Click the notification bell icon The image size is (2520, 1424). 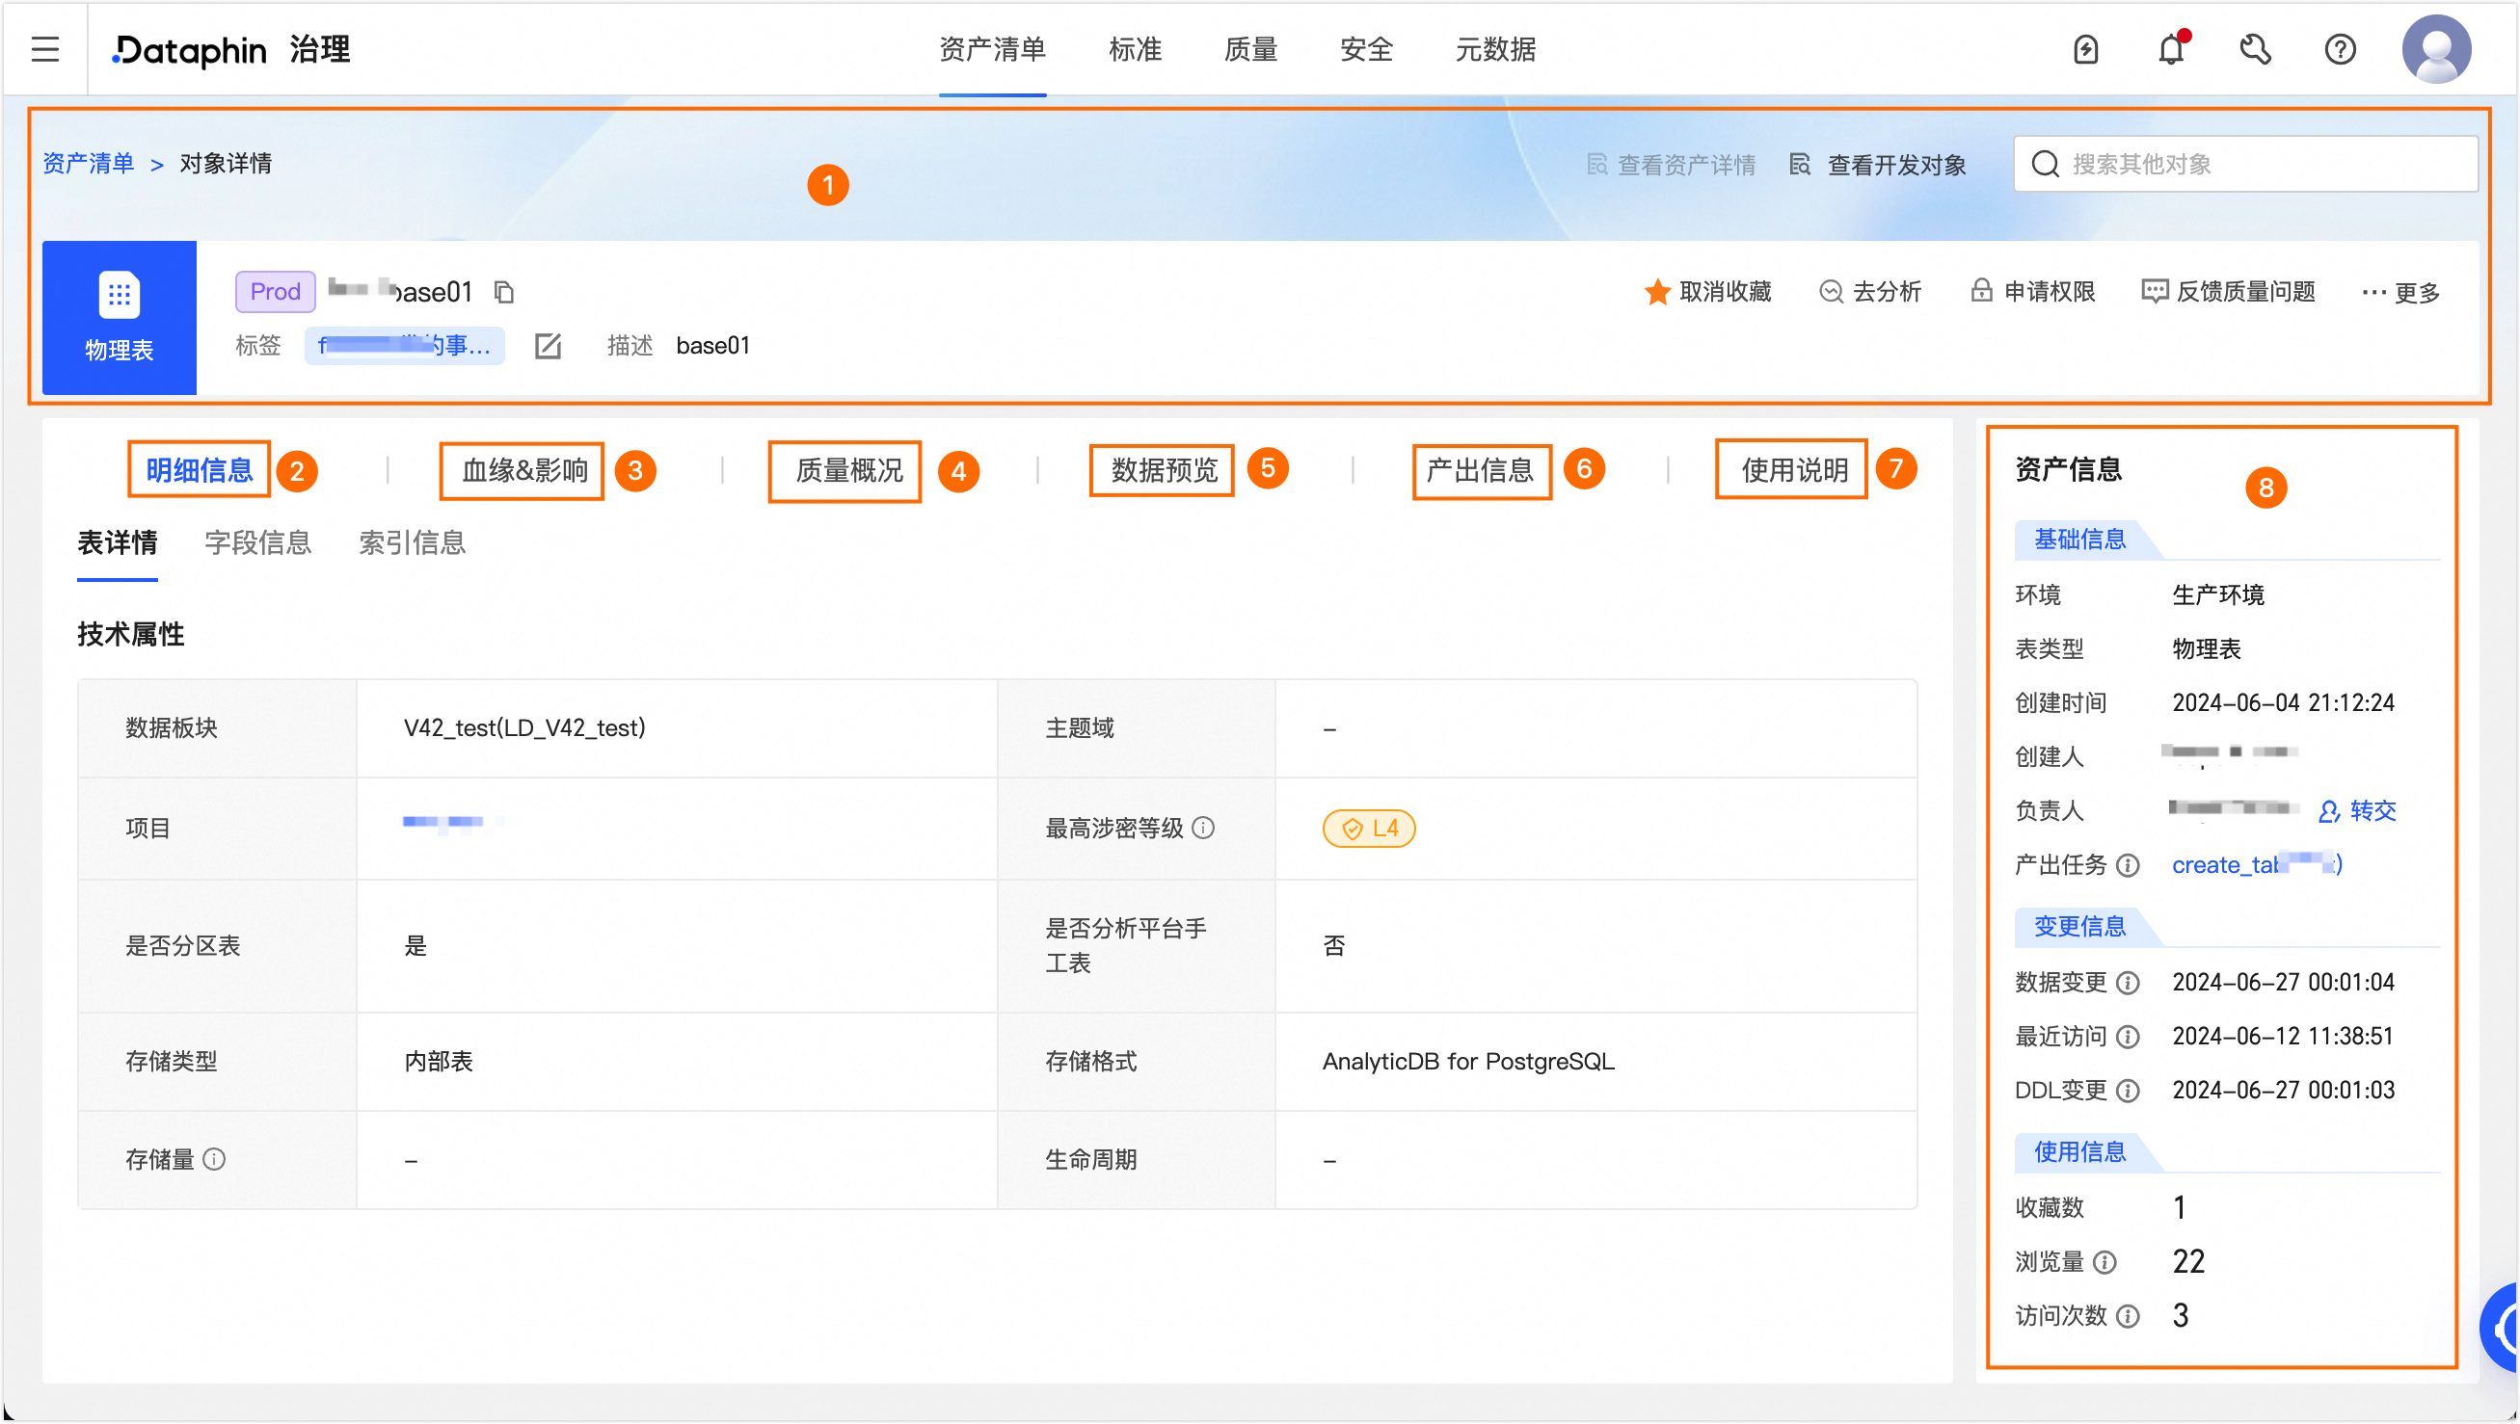pos(2171,49)
